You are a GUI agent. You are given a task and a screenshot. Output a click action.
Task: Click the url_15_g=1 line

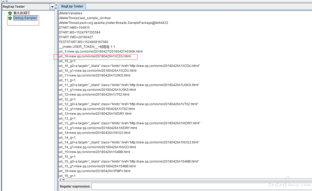coord(67,156)
